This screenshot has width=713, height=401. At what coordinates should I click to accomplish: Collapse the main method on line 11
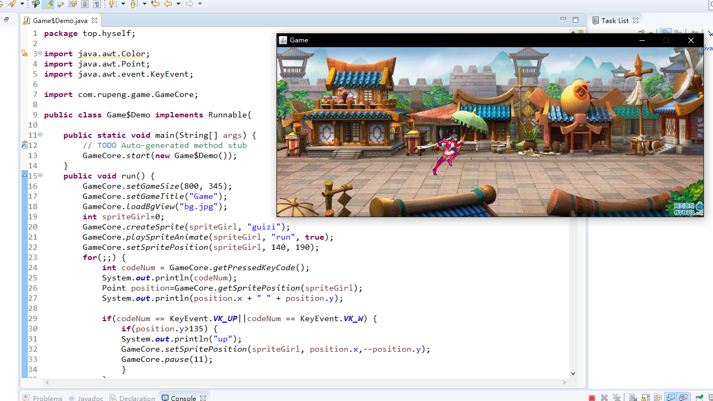(x=40, y=135)
